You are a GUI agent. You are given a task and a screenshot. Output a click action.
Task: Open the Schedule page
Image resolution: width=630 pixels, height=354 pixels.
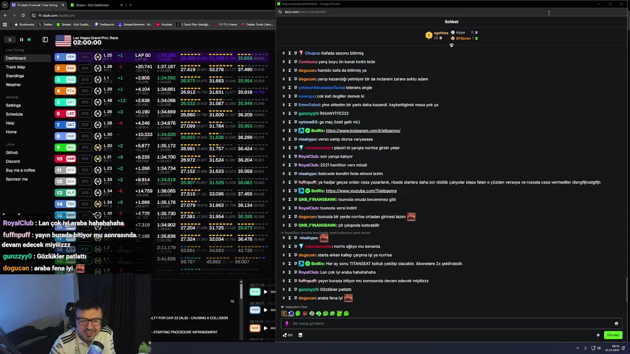point(14,114)
